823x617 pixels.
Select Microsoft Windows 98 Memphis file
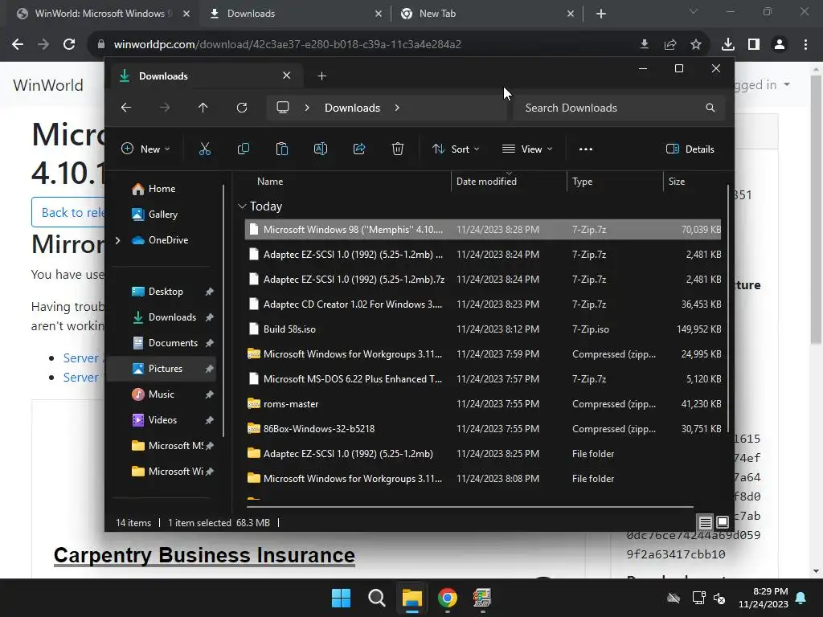click(483, 229)
